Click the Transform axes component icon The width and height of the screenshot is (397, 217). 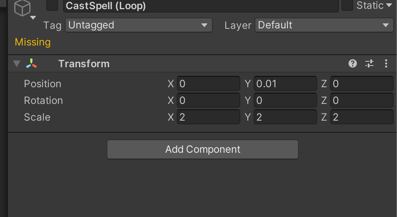pyautogui.click(x=31, y=63)
